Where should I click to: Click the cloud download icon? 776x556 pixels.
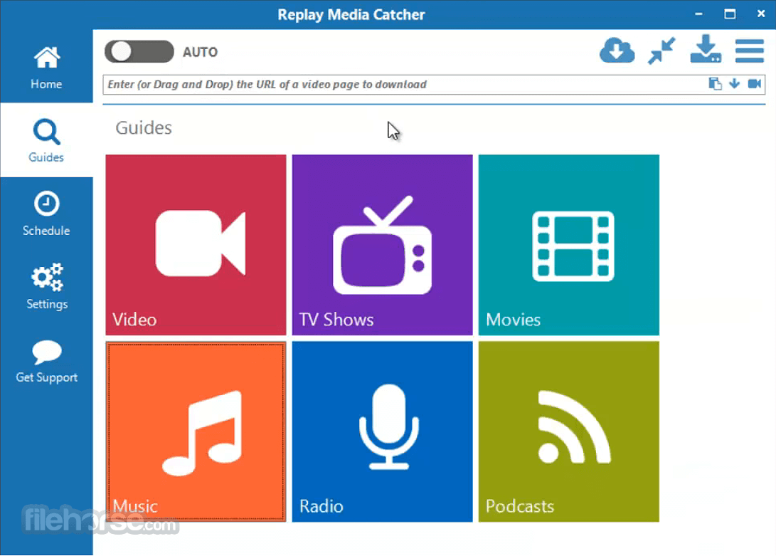tap(617, 50)
